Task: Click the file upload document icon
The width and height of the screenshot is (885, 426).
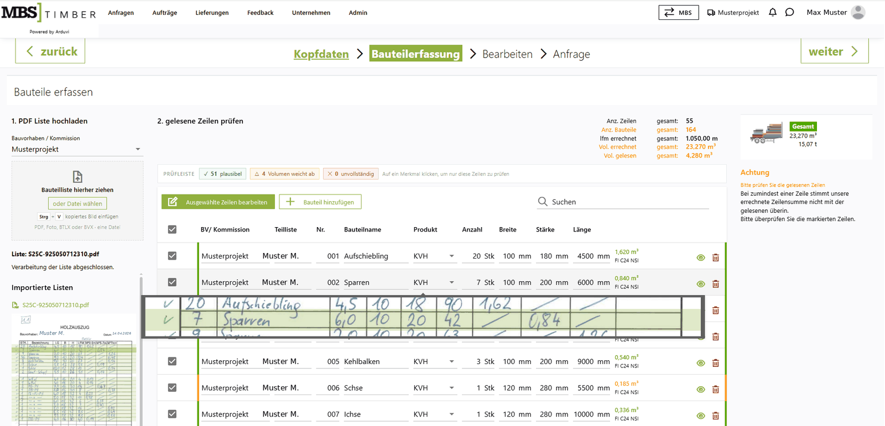Action: tap(77, 176)
